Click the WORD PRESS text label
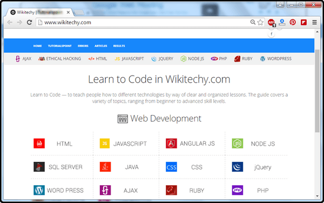The image size is (324, 203). 65,190
